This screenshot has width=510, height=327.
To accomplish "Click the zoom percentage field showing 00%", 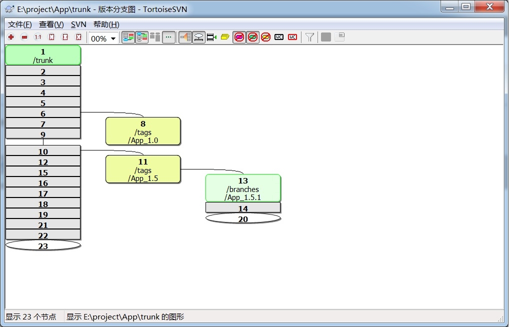I will click(x=99, y=38).
